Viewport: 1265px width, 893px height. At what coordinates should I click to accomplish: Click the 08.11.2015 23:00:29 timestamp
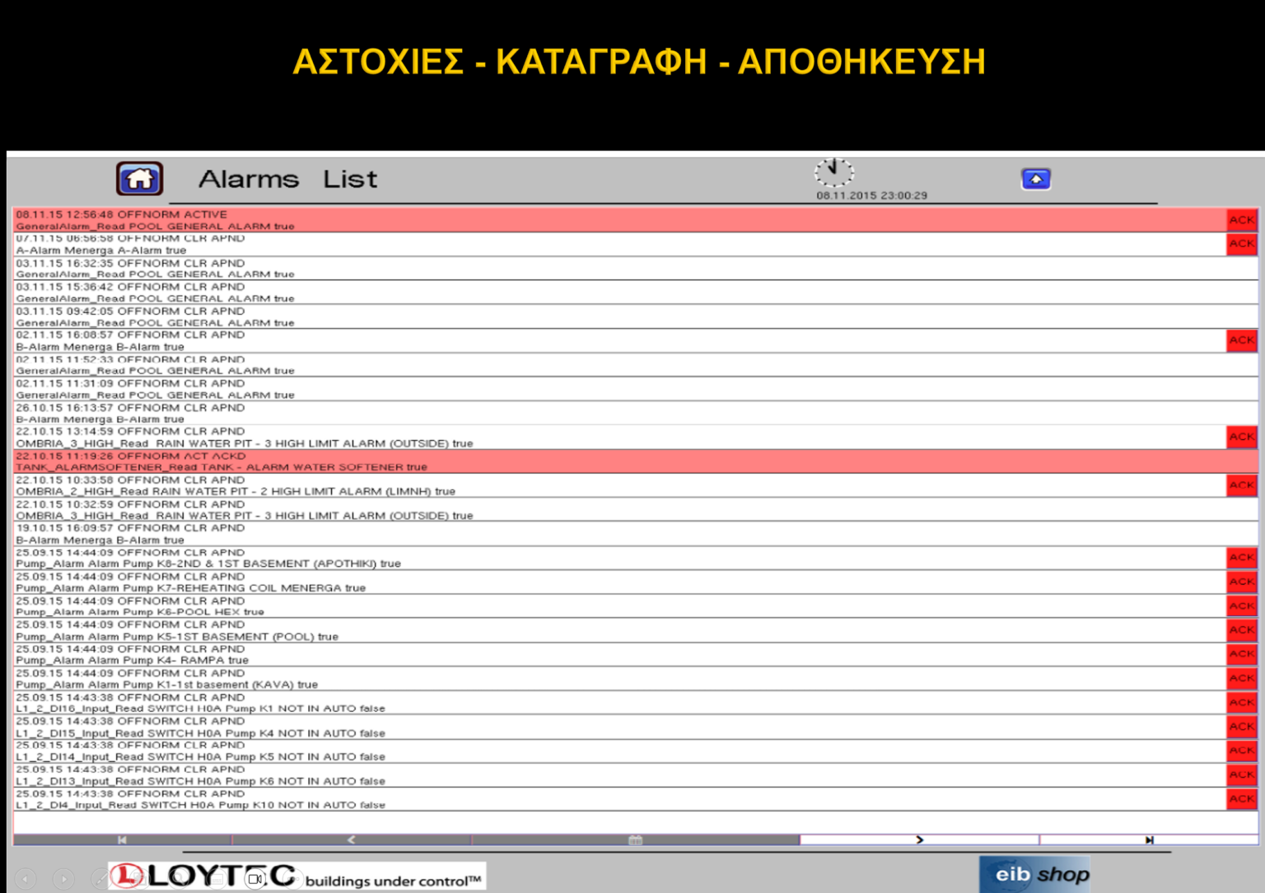[871, 195]
